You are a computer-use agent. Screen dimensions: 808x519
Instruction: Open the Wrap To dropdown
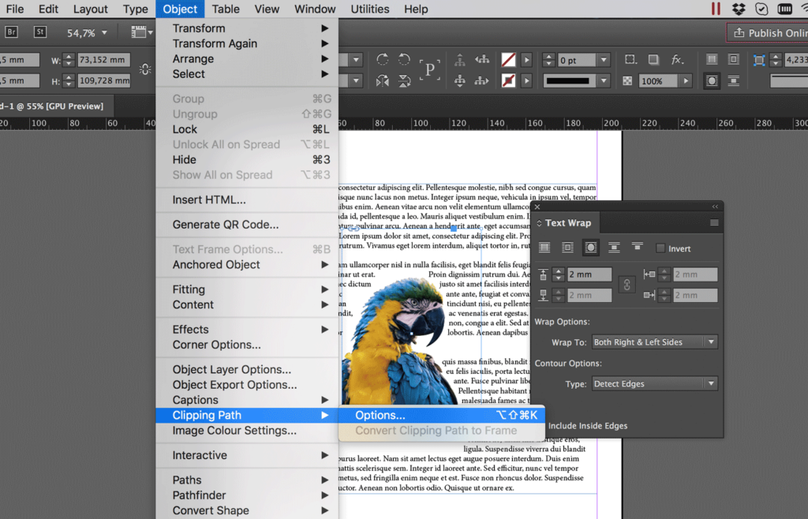[x=655, y=342]
